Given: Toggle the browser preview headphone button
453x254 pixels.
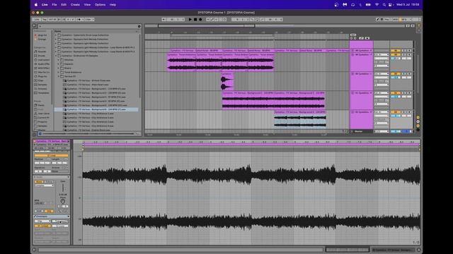Looking at the screenshot, I should click(40, 133).
